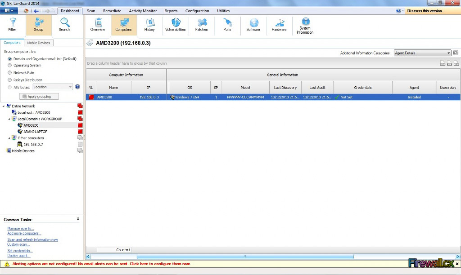Click the Manage agents link
Screen dimensions: 461x275
21,228
